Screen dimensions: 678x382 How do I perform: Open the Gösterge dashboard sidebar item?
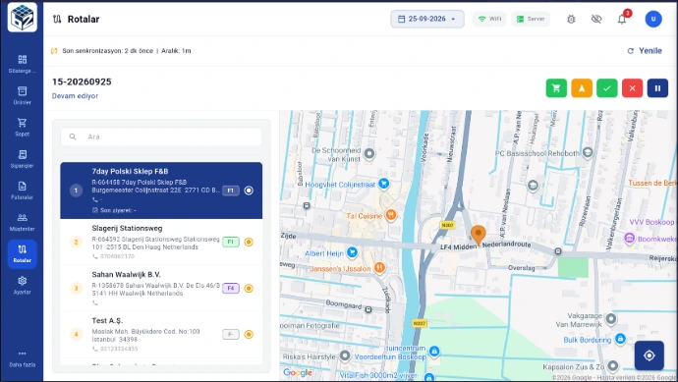click(22, 64)
